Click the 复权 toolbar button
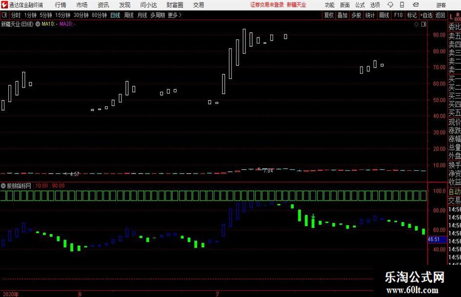Screen dimensions: 461x297 pos(329,15)
